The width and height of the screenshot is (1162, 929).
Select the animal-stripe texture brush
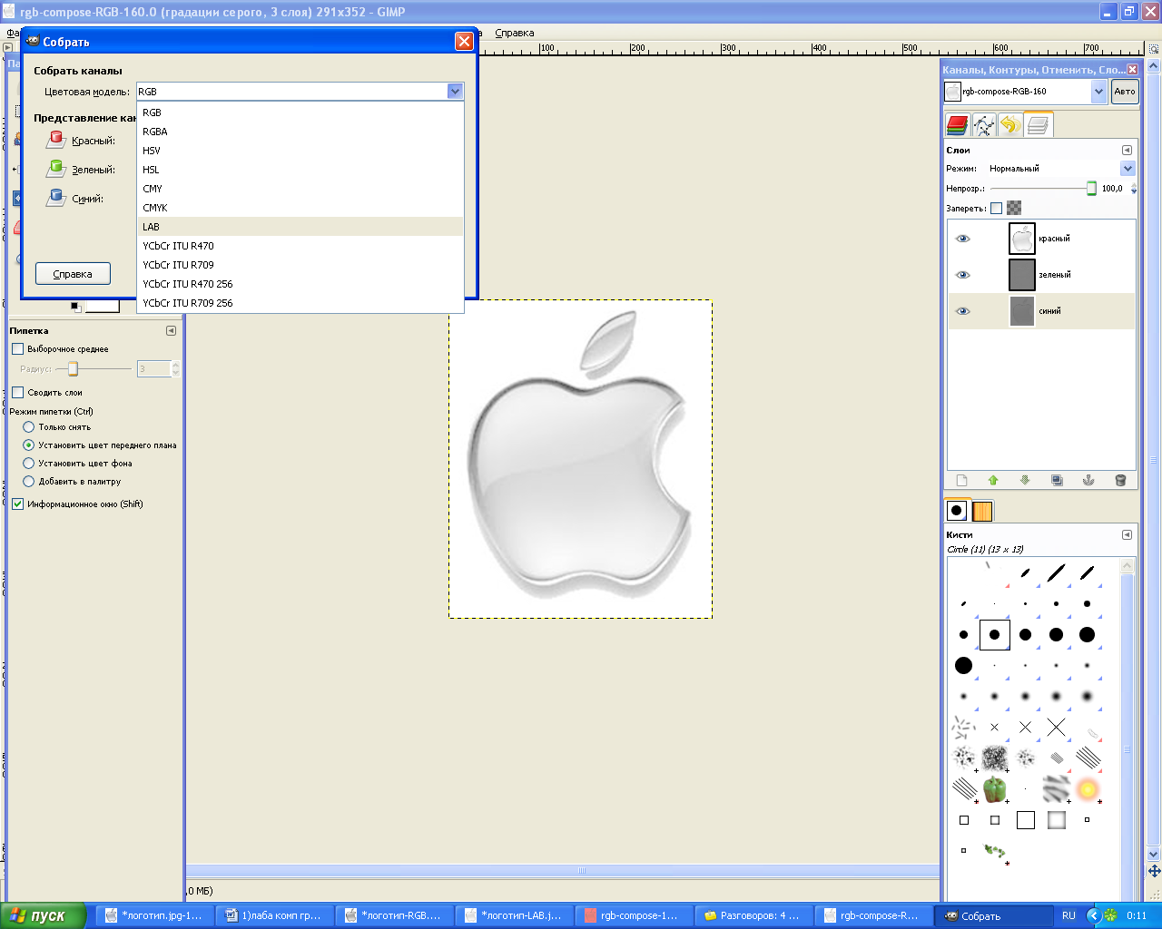point(1057,789)
